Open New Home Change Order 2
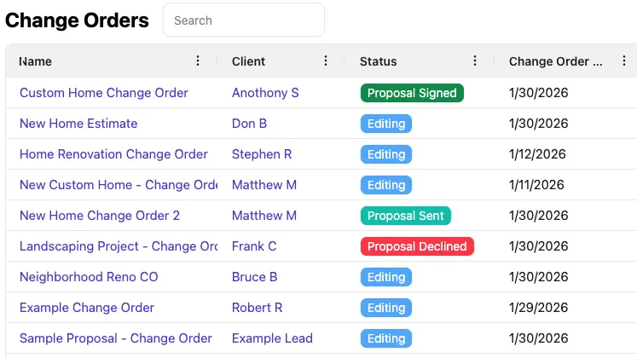Screen dimensions: 637x358 click(x=100, y=216)
